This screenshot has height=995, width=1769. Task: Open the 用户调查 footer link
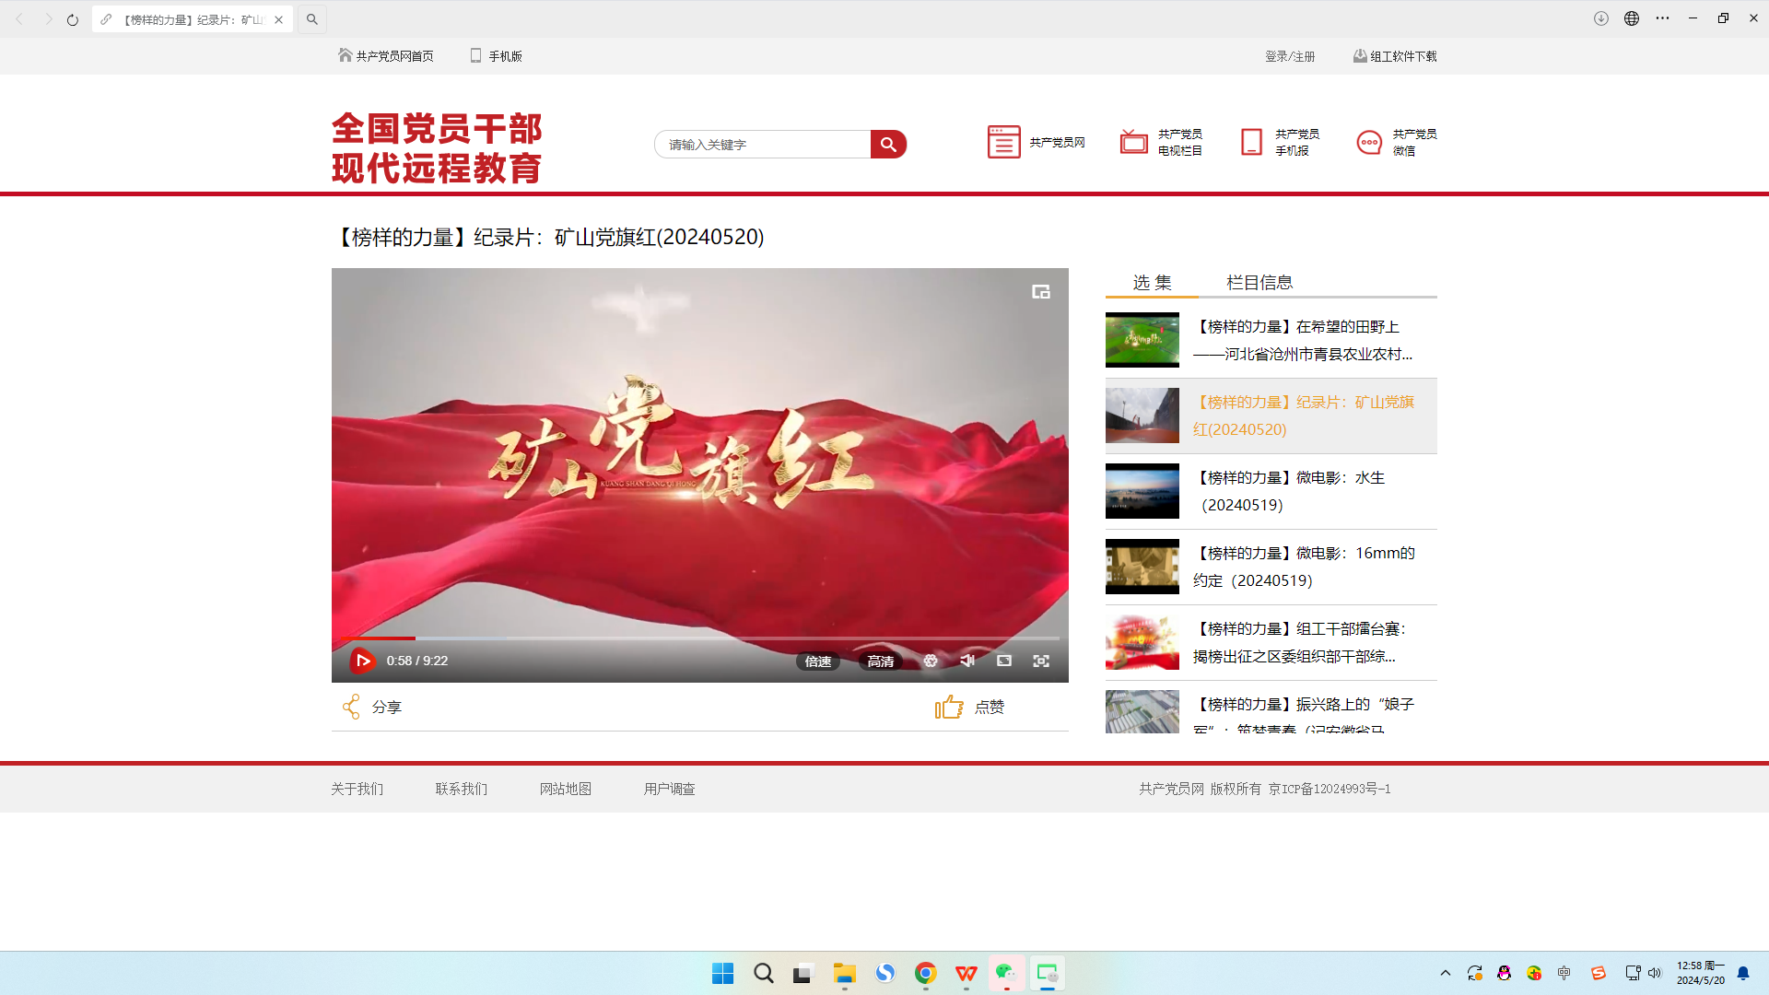670,789
